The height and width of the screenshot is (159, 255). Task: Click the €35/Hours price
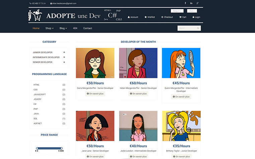click(182, 146)
